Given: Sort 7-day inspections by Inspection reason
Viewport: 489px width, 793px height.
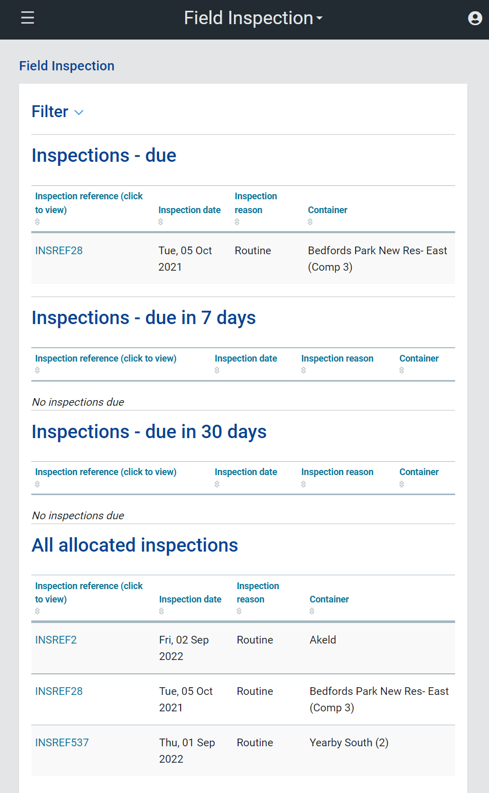Looking at the screenshot, I should click(x=337, y=358).
